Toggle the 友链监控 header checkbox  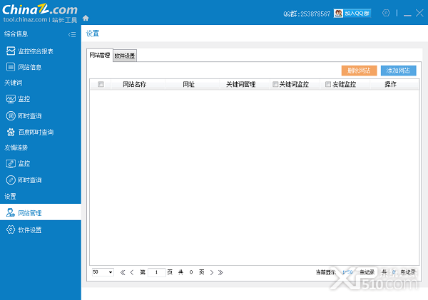click(328, 84)
